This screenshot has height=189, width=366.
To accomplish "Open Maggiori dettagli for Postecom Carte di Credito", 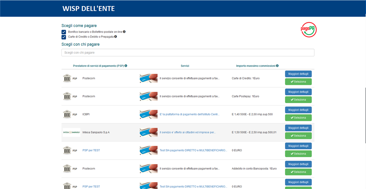I will (x=298, y=74).
